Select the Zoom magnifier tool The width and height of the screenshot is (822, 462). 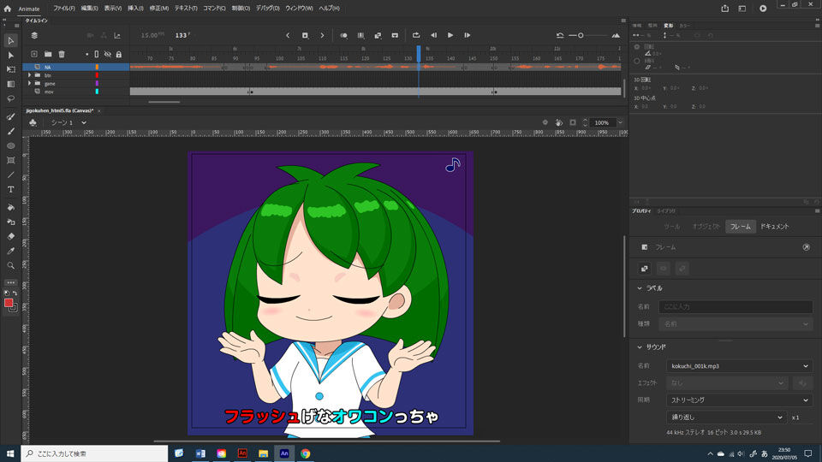(x=10, y=265)
